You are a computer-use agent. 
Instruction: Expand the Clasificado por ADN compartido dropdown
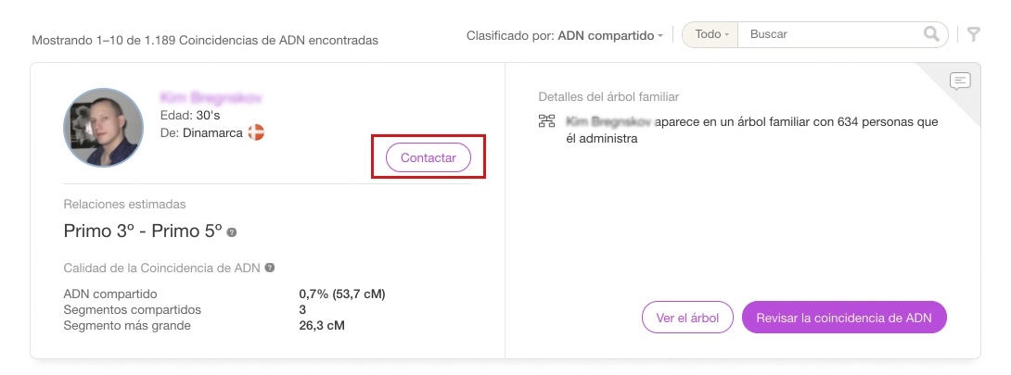565,35
